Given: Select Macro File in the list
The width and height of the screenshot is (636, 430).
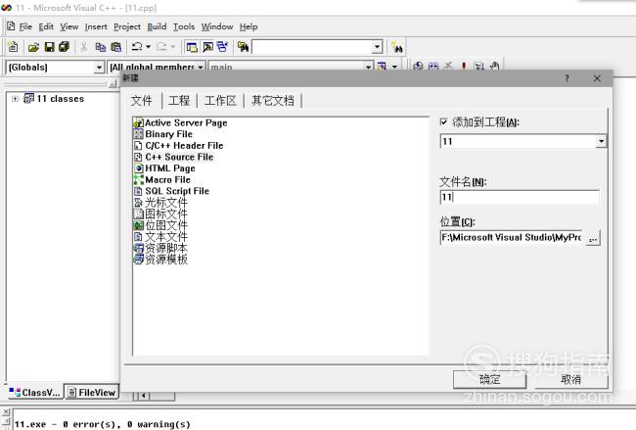Looking at the screenshot, I should [162, 179].
